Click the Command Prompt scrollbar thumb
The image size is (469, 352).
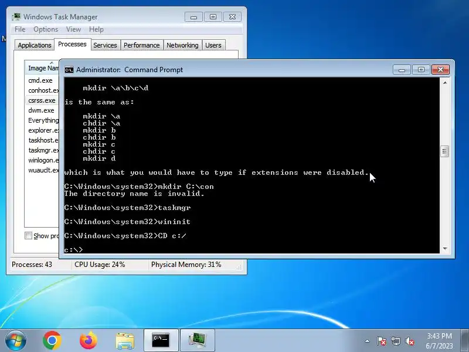pyautogui.click(x=445, y=151)
